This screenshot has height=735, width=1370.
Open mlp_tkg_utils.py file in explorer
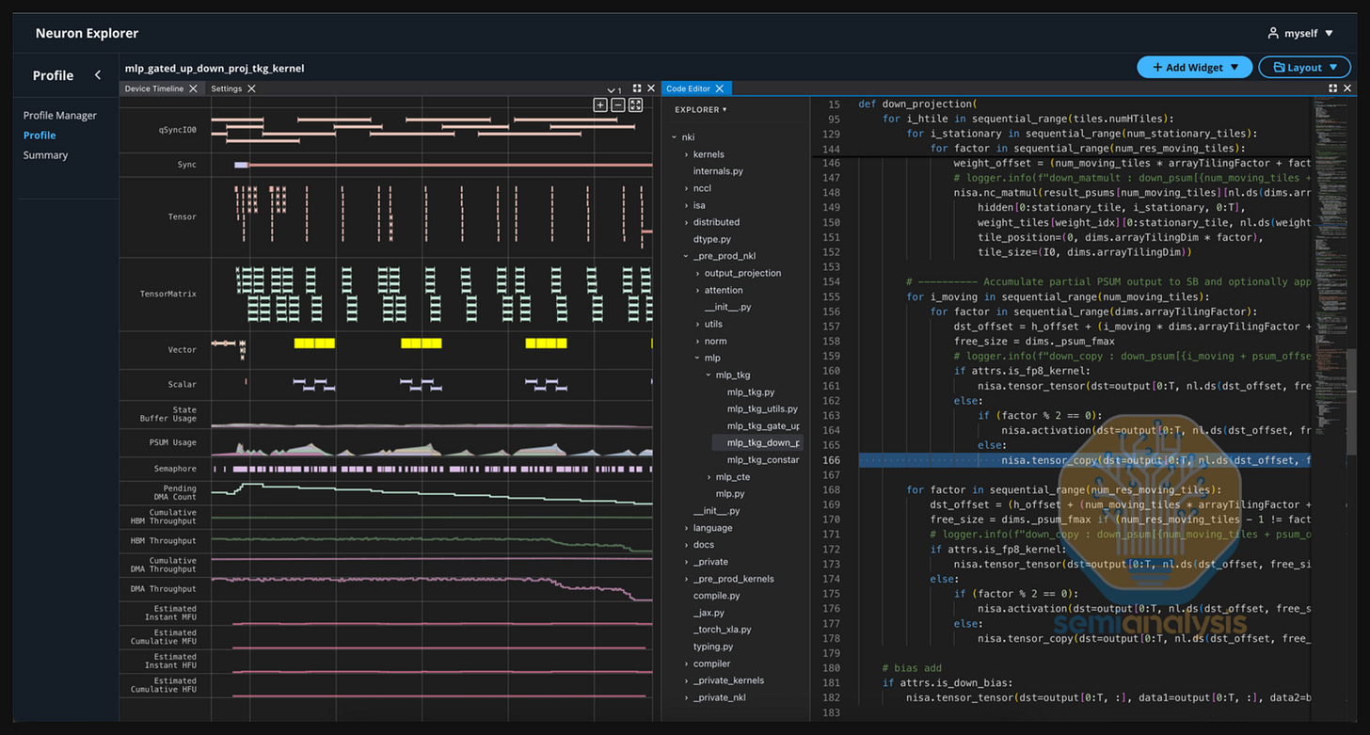pyautogui.click(x=761, y=409)
